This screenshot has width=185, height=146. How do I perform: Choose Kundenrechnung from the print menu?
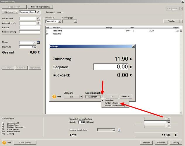point(111,103)
